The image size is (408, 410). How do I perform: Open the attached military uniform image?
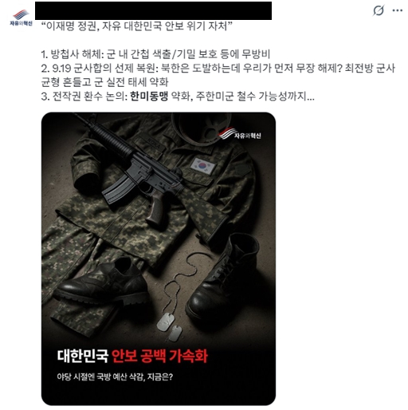159,258
